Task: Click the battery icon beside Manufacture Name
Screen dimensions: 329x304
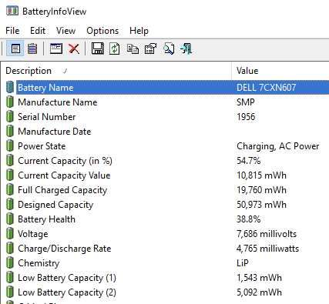Action: (10, 102)
